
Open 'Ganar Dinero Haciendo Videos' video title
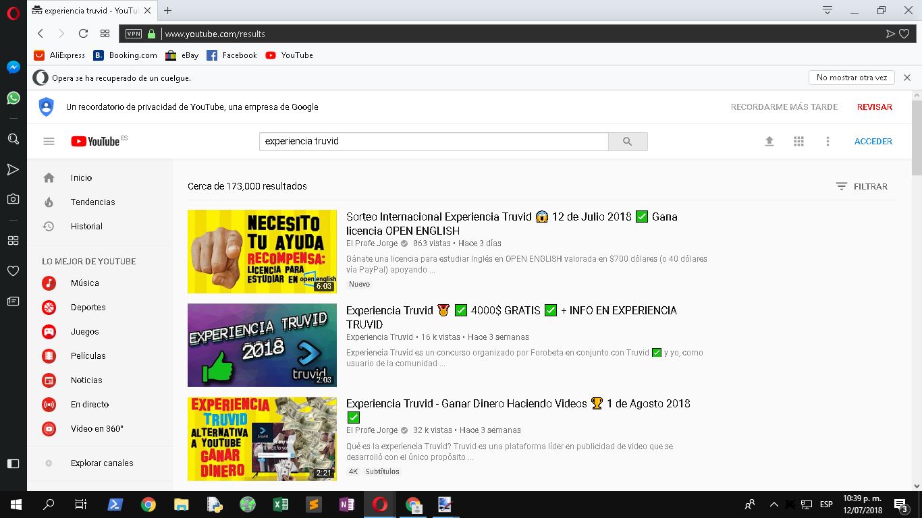pyautogui.click(x=518, y=411)
